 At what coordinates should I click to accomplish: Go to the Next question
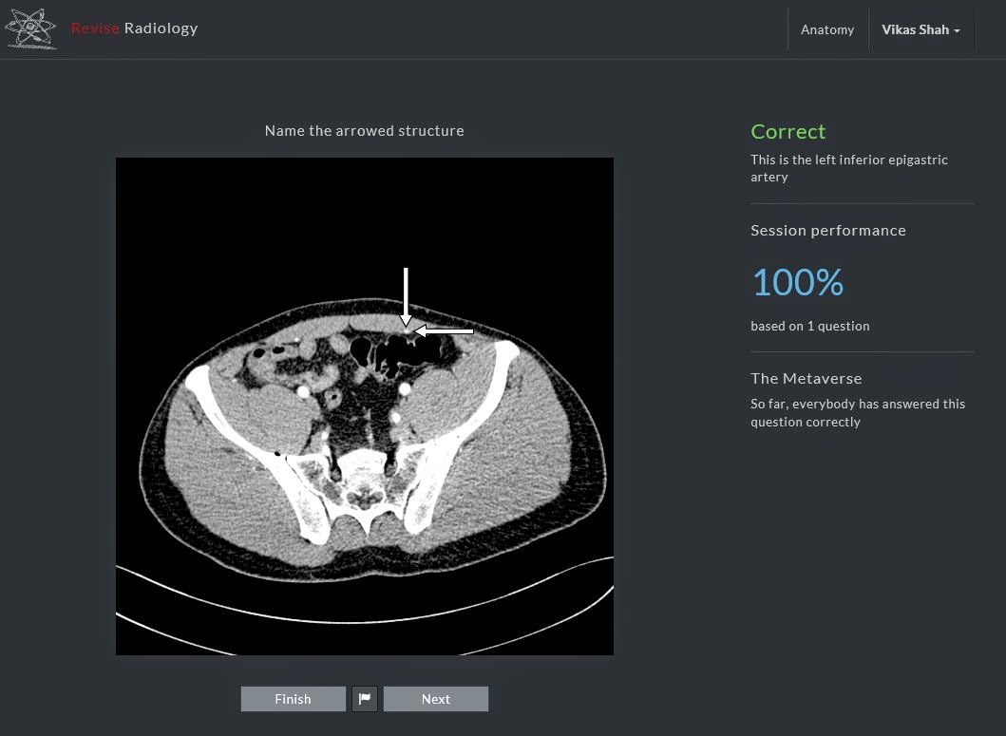point(435,699)
